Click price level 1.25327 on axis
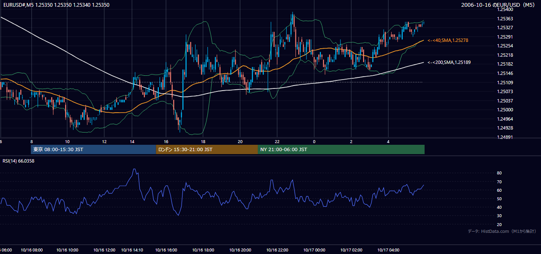 (x=505, y=28)
